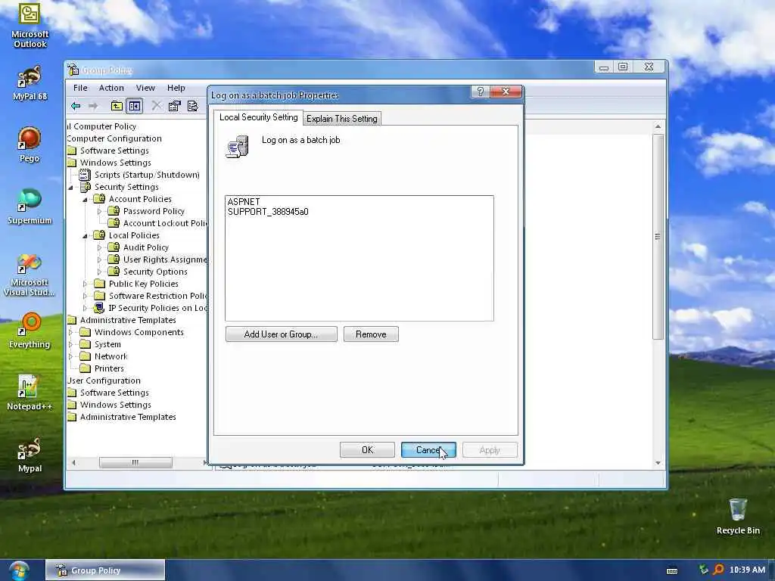Click the dialog's help question mark button
This screenshot has height=581, width=775.
480,92
